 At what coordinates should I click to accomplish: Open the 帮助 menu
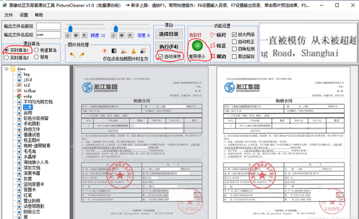tap(40, 15)
